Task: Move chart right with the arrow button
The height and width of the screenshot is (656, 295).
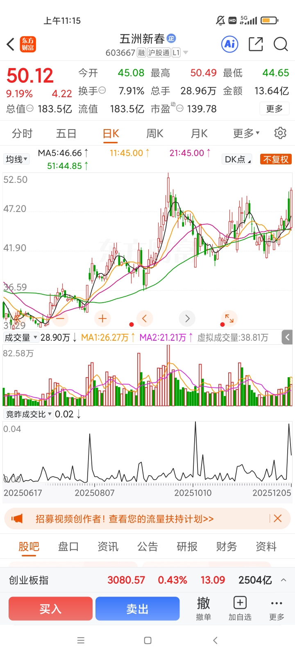Action: click(x=187, y=318)
